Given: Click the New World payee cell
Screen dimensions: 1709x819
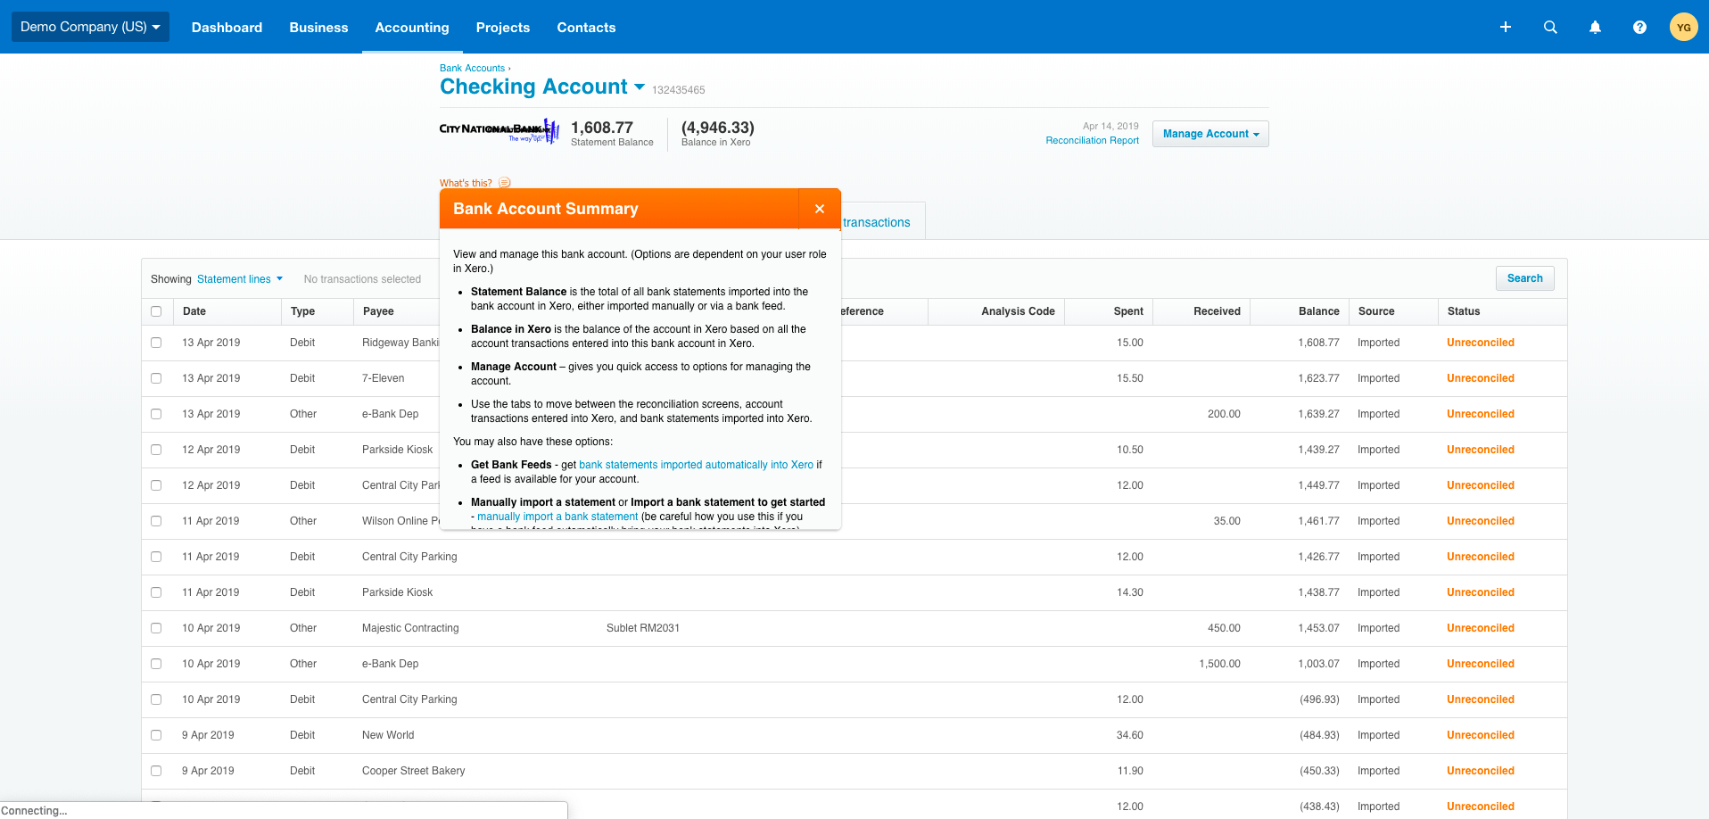Looking at the screenshot, I should pyautogui.click(x=388, y=735).
